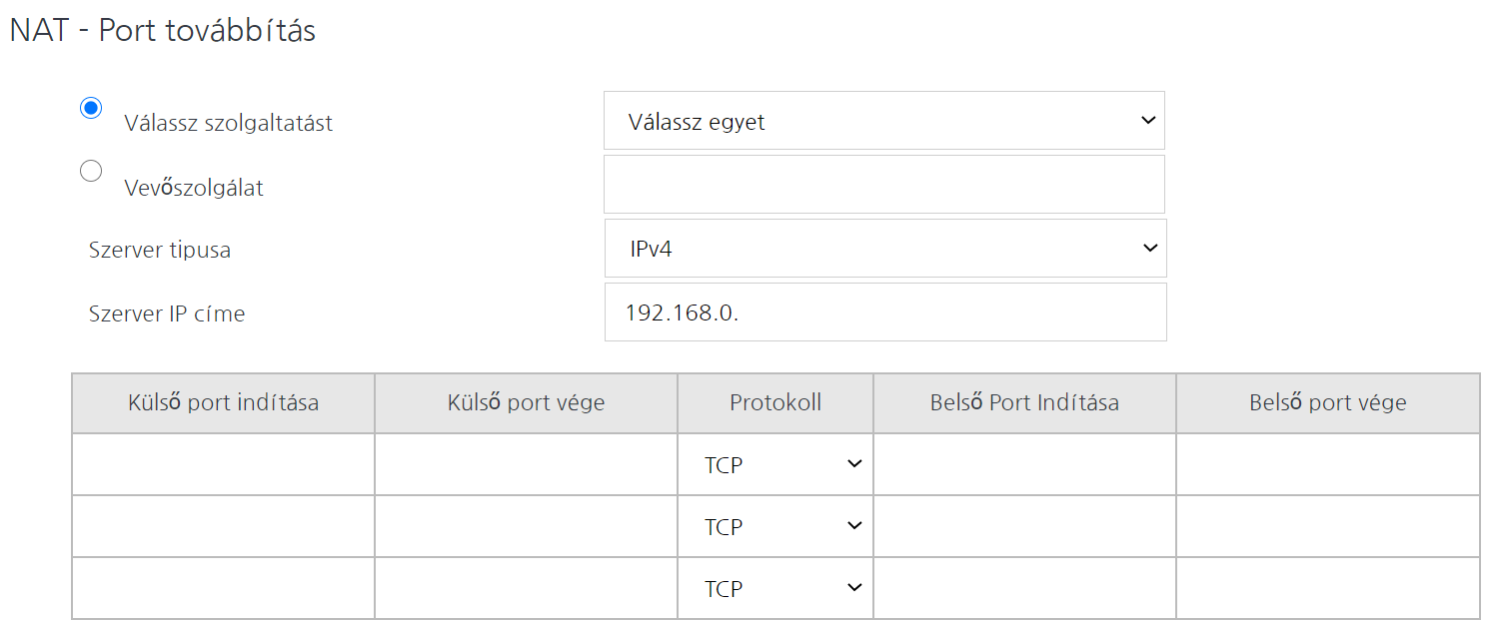Click second row Belső Port Indítása cell
This screenshot has height=620, width=1512.
[x=1024, y=526]
